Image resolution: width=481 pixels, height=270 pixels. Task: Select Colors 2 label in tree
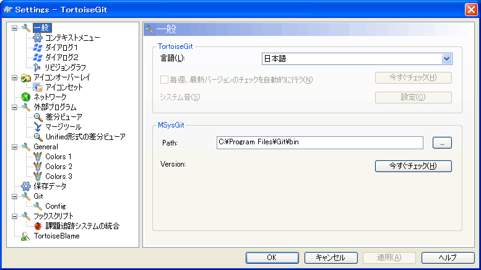pos(59,167)
